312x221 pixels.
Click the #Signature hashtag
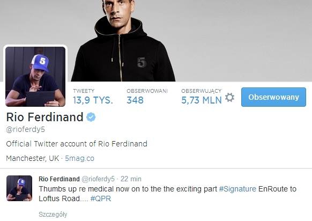click(x=237, y=189)
